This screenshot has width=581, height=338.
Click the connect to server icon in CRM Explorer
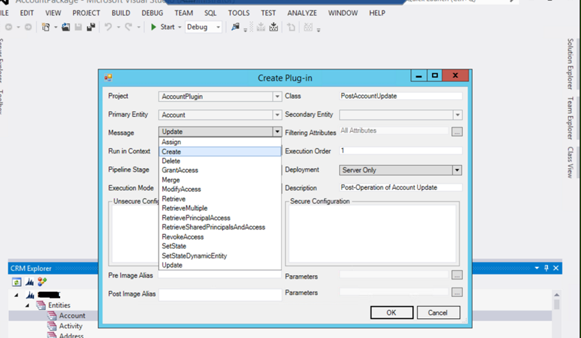coord(29,282)
